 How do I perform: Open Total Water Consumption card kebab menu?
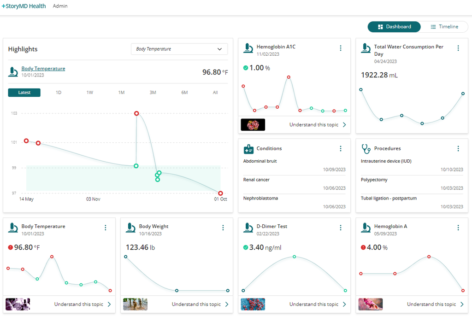coord(458,48)
